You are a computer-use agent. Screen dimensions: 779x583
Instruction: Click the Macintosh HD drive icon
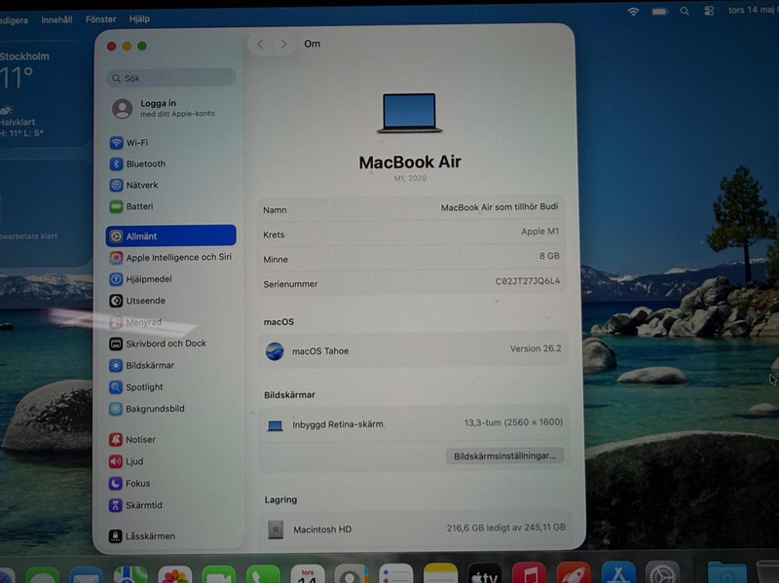pos(276,529)
